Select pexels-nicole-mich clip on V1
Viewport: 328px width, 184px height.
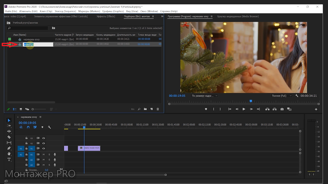point(89,148)
